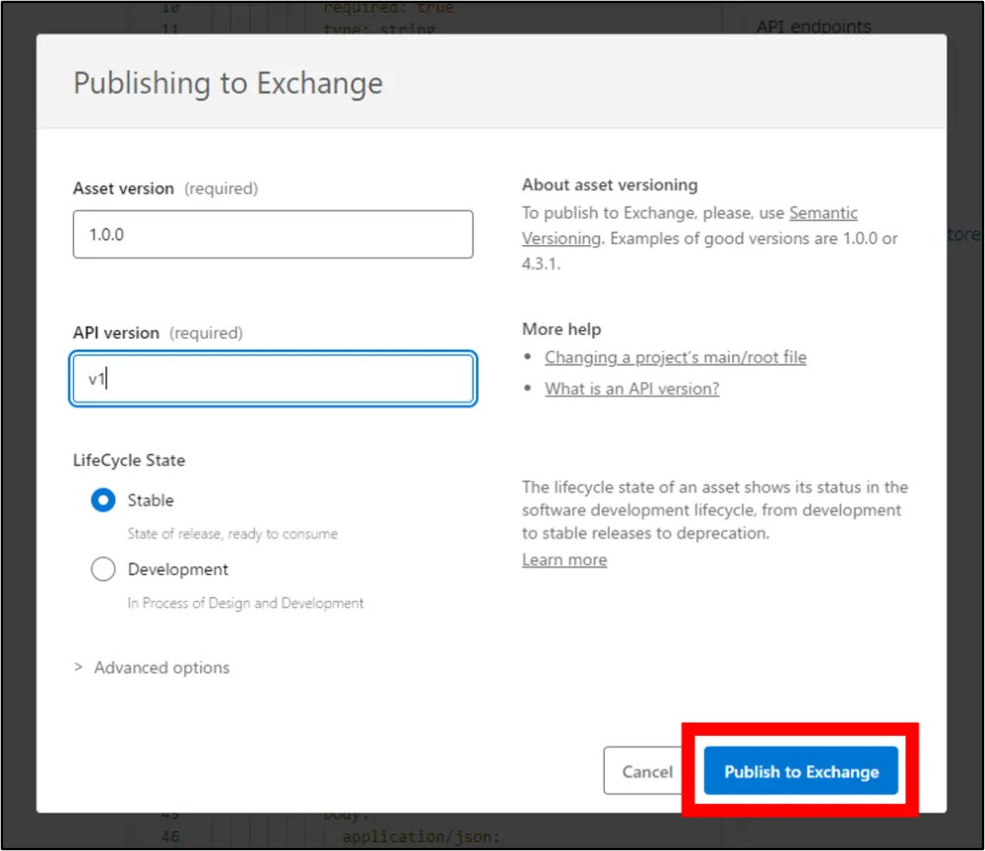Screen dimensions: 985x851
Task: Select the Stable lifecycle state
Action: 103,500
